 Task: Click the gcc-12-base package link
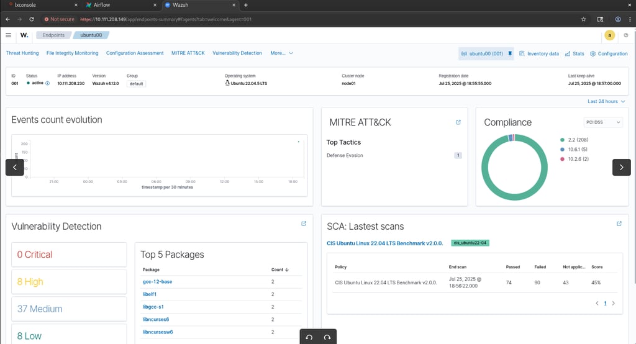pyautogui.click(x=157, y=282)
